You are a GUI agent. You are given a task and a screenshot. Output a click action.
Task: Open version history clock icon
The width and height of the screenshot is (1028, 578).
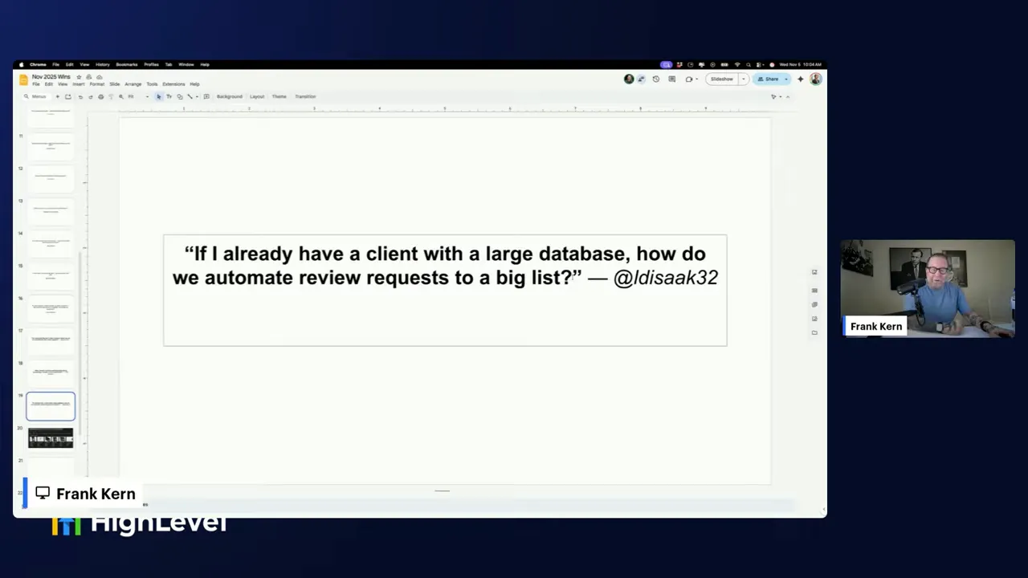(656, 79)
